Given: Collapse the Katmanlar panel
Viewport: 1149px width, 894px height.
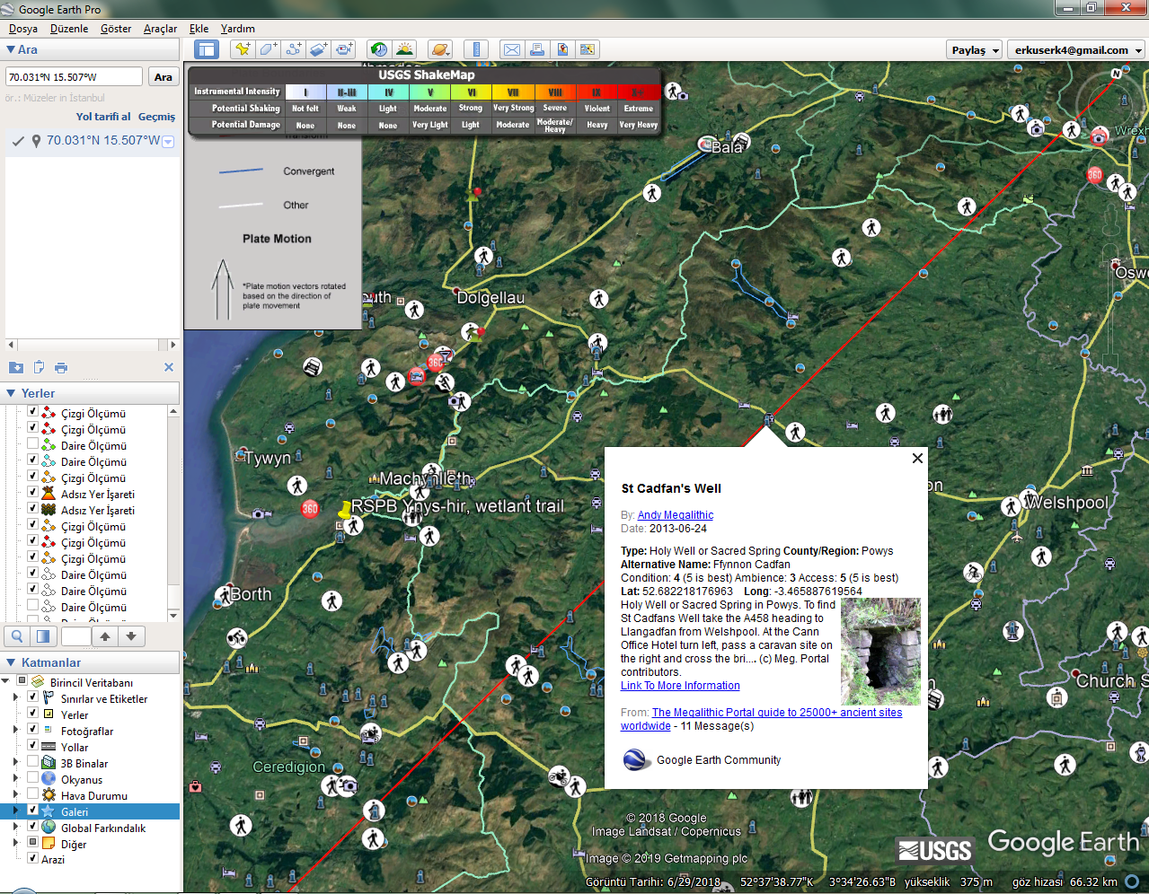Looking at the screenshot, I should click(11, 662).
